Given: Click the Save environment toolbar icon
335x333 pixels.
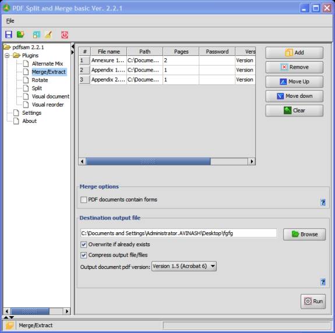Looking at the screenshot, I should click(x=9, y=34).
